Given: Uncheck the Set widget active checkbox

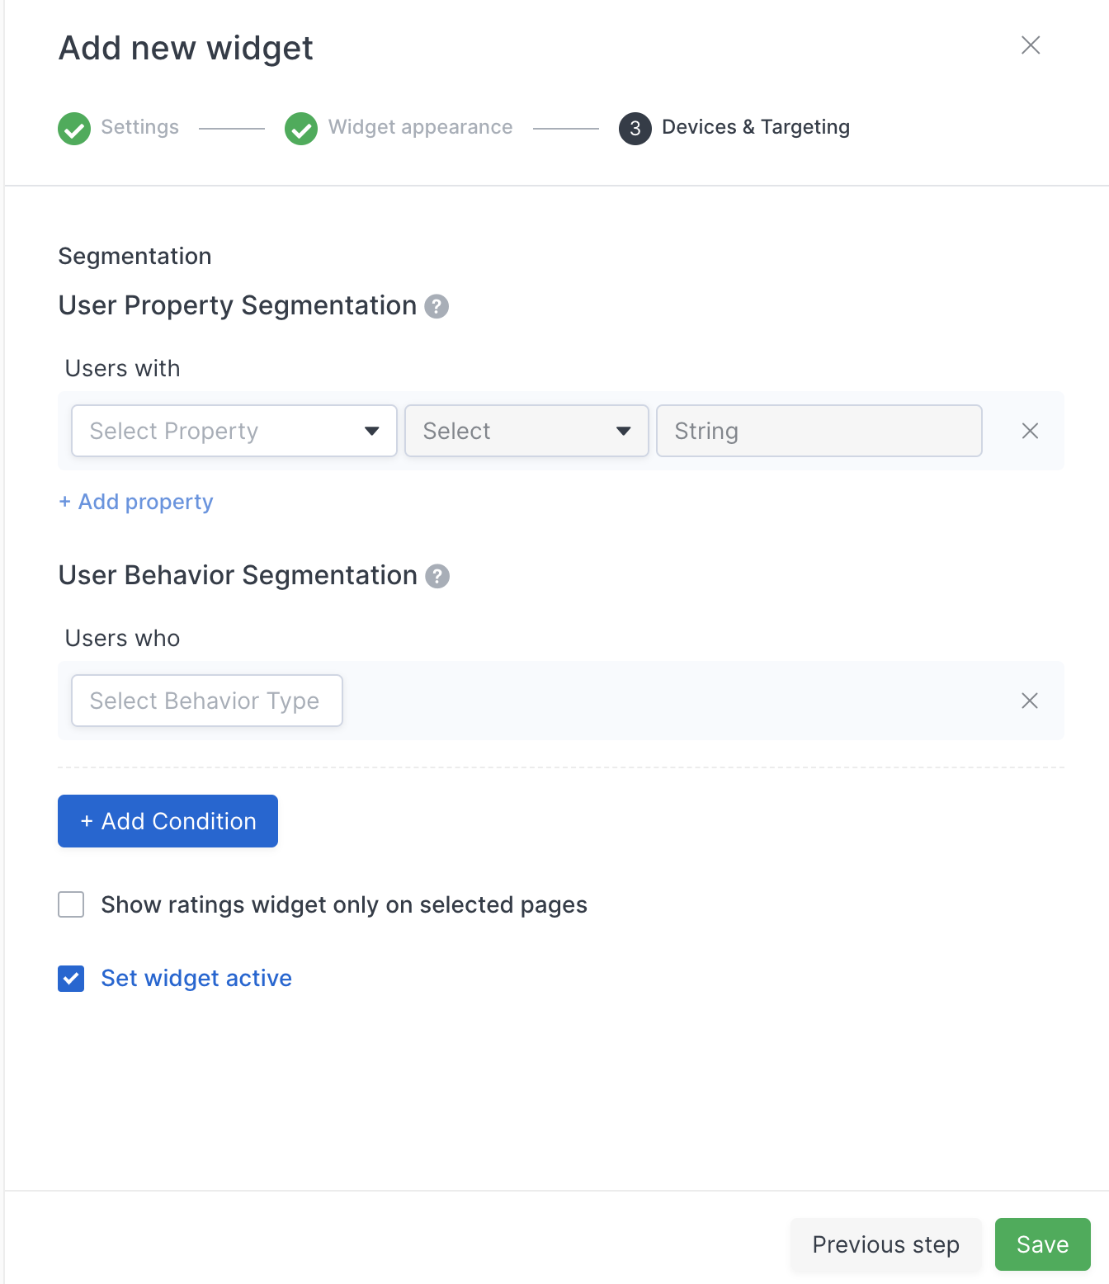Looking at the screenshot, I should click(x=71, y=978).
